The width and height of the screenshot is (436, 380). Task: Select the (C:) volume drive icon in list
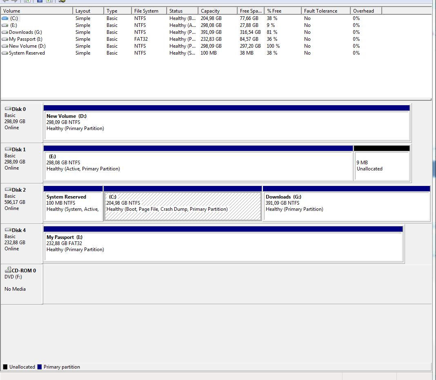(5, 18)
